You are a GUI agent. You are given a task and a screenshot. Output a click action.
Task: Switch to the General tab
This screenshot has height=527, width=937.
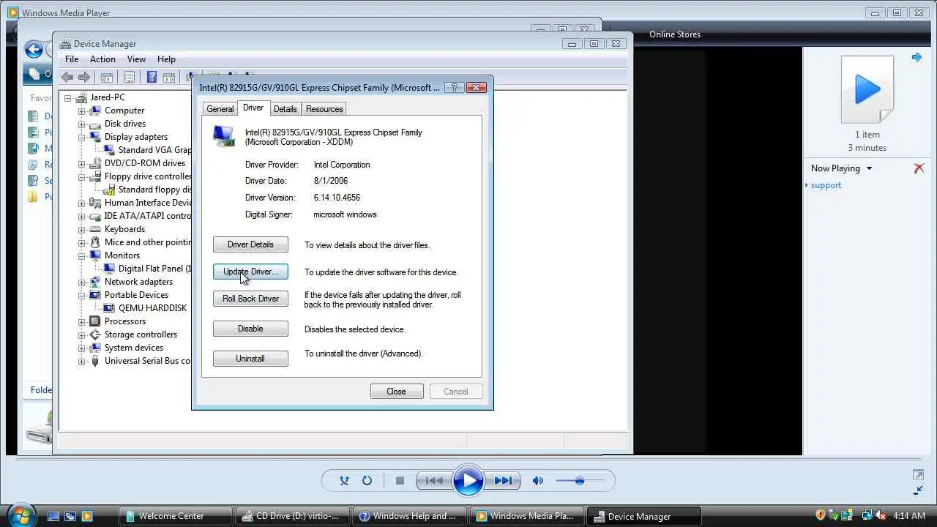220,109
